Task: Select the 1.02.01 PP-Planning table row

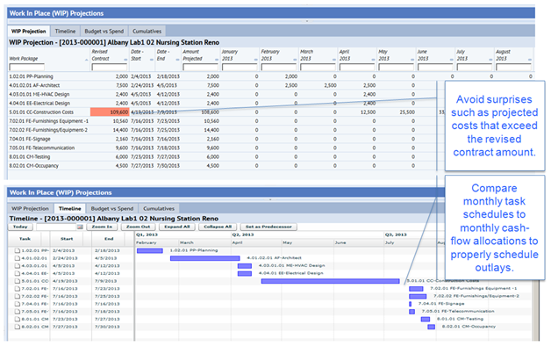Action: pyautogui.click(x=270, y=76)
